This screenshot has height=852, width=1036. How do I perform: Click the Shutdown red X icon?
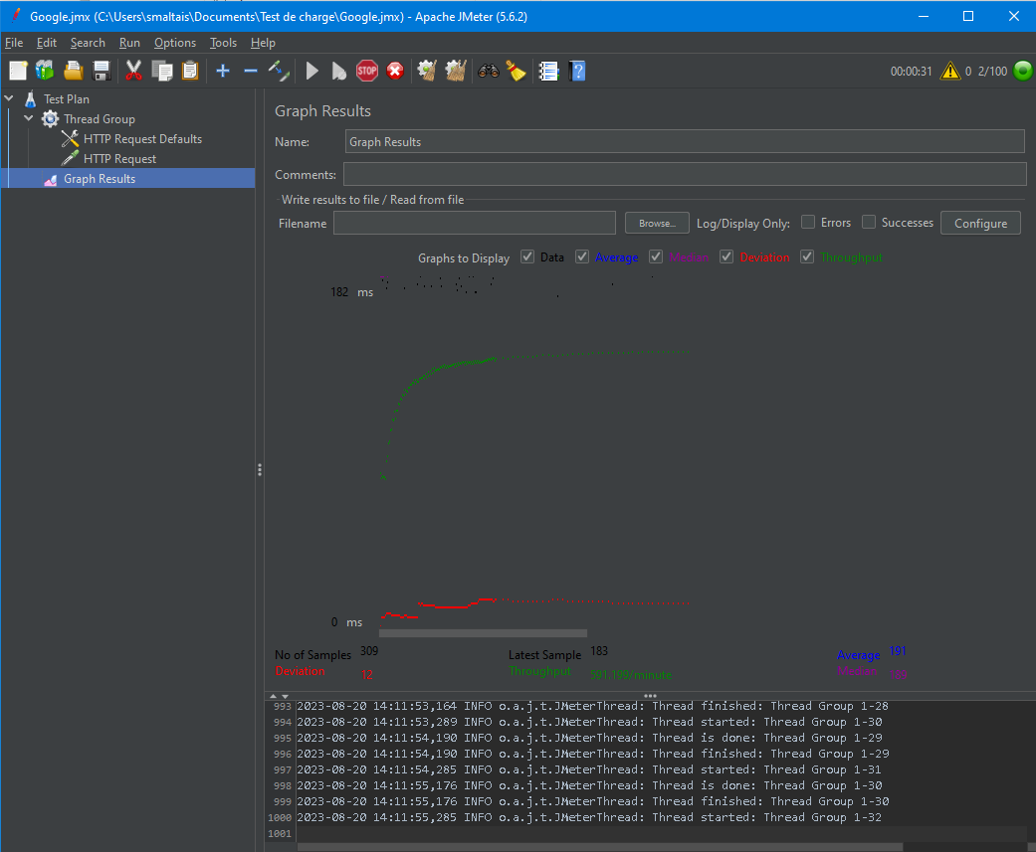tap(395, 71)
